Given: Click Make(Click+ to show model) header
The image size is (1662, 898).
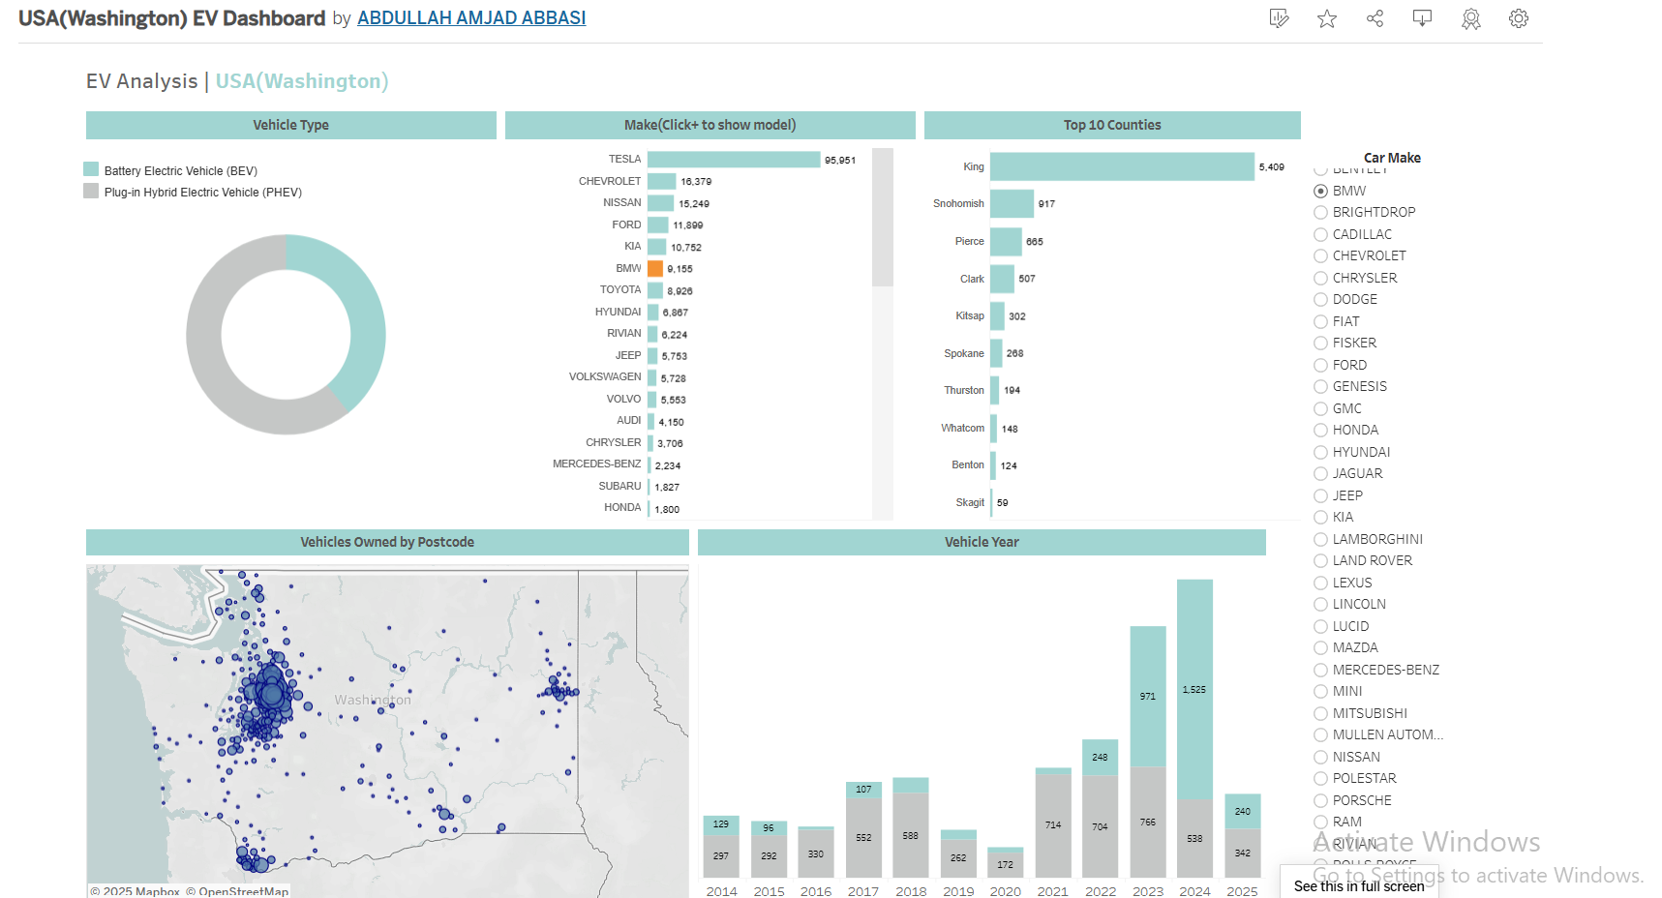Looking at the screenshot, I should coord(710,125).
